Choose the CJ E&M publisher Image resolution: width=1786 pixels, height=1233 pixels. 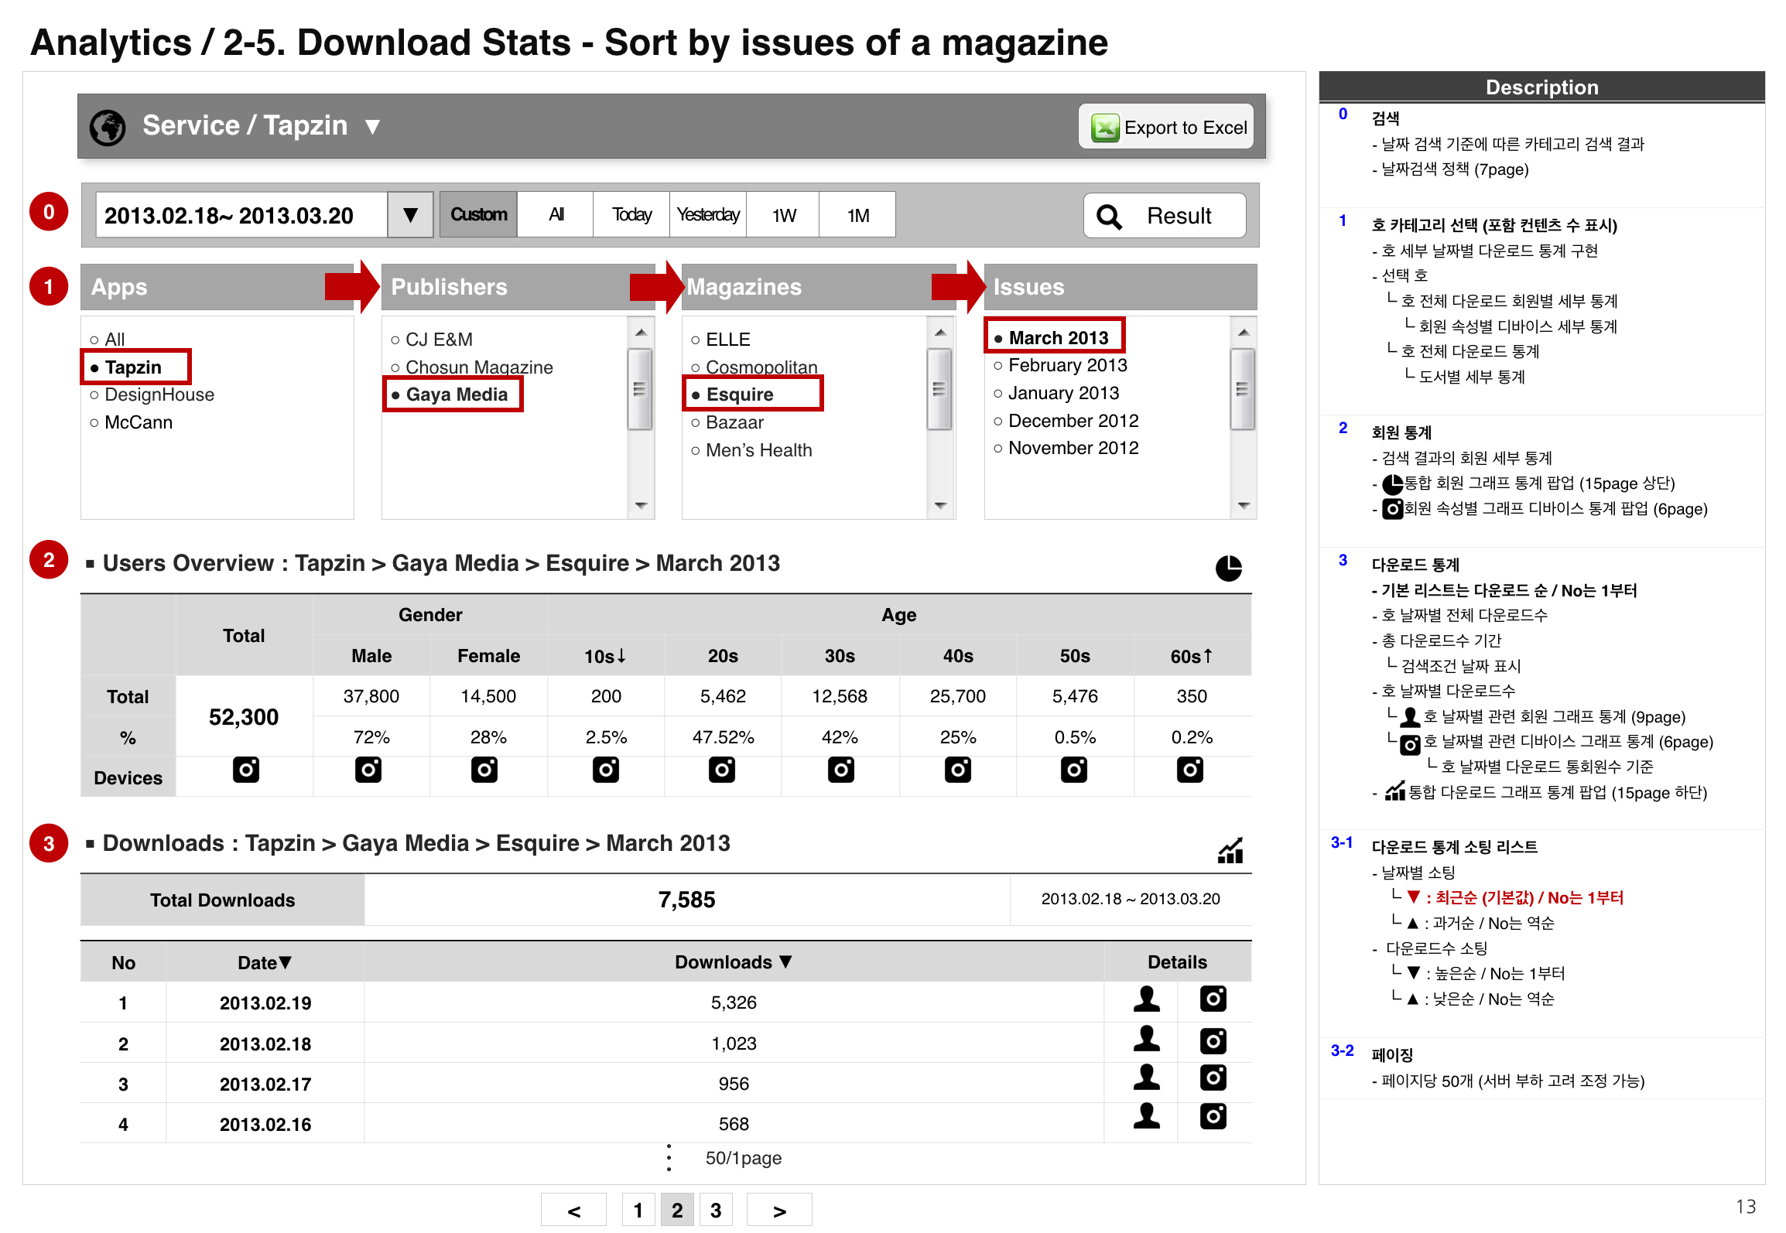[432, 340]
